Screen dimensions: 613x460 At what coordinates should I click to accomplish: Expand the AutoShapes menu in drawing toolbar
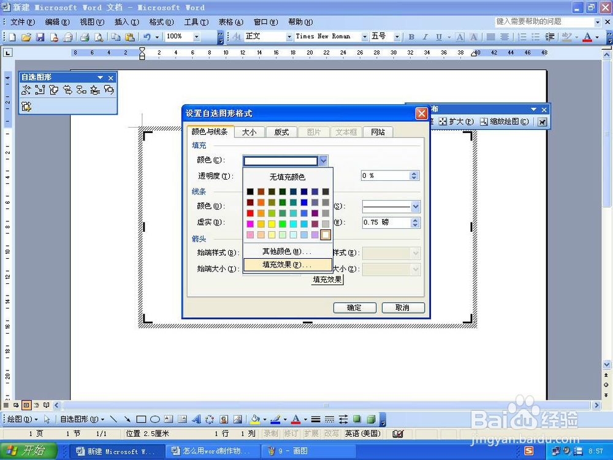click(82, 420)
